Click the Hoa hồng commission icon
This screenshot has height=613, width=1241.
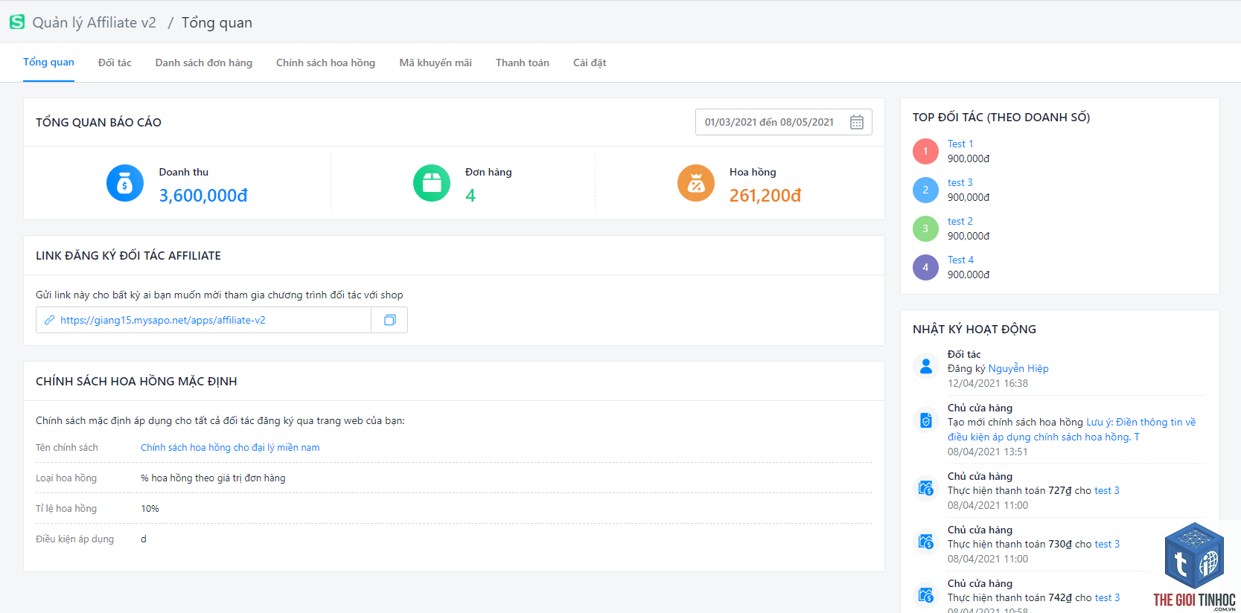[x=696, y=183]
